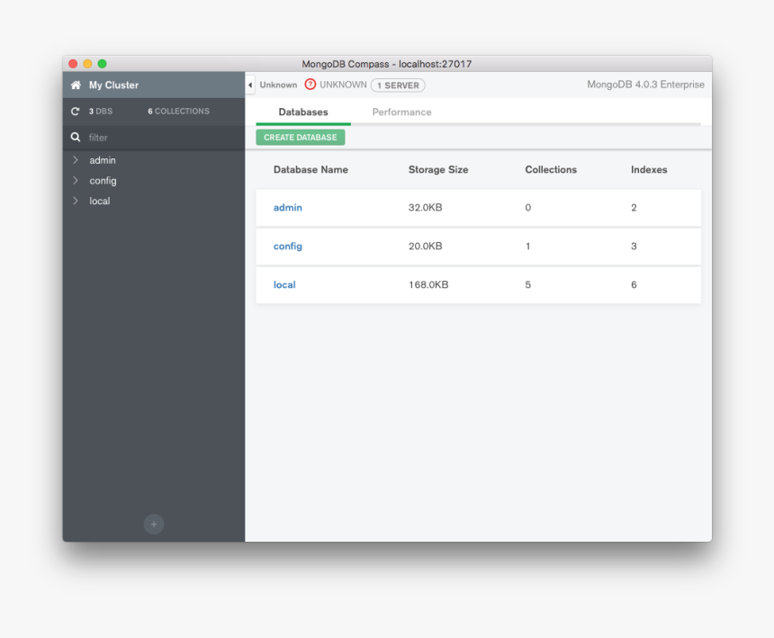774x638 pixels.
Task: Expand the config database tree
Action: (x=76, y=181)
